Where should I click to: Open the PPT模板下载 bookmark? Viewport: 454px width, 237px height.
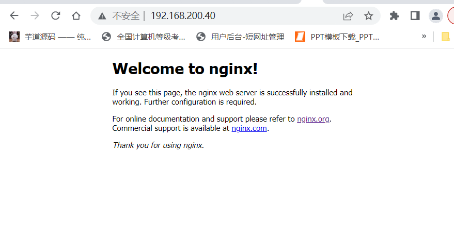tap(337, 37)
